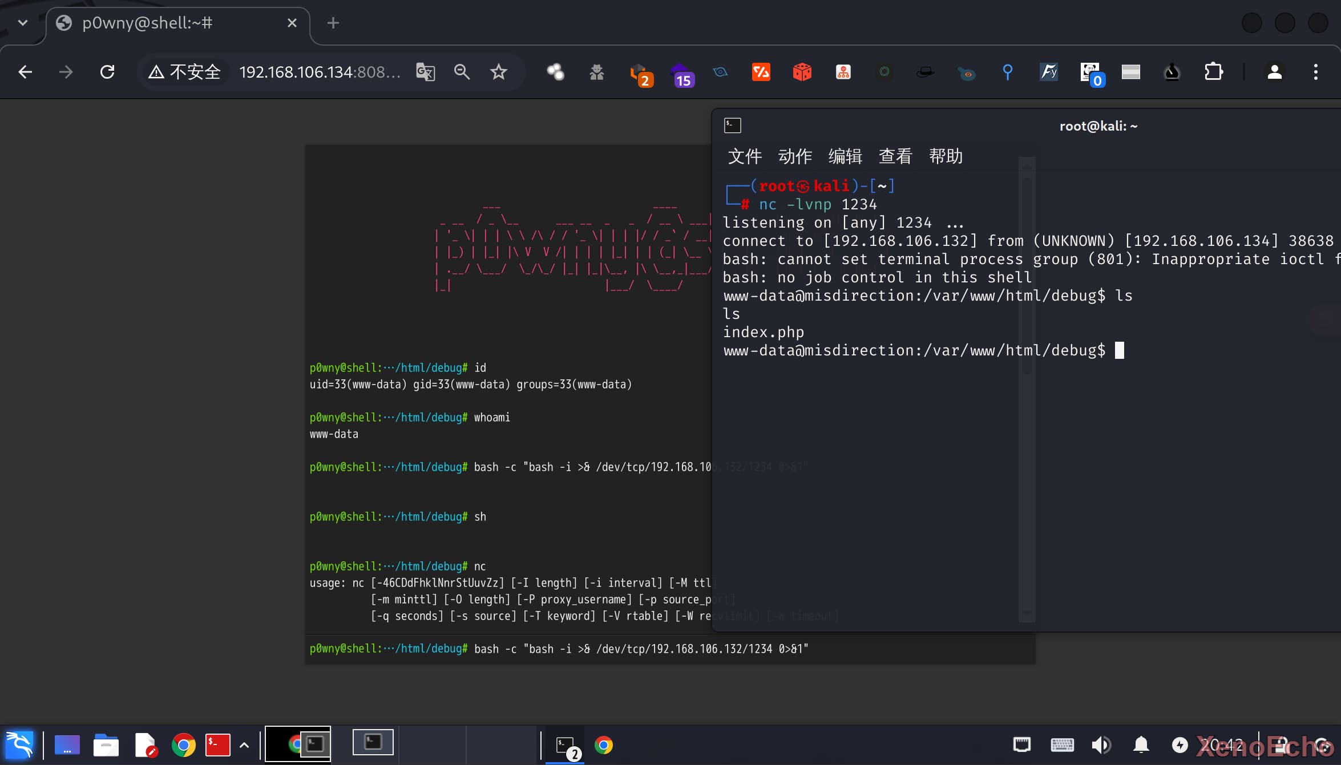Bookmark this page with star icon
Screen dimensions: 1341x765
click(x=498, y=72)
